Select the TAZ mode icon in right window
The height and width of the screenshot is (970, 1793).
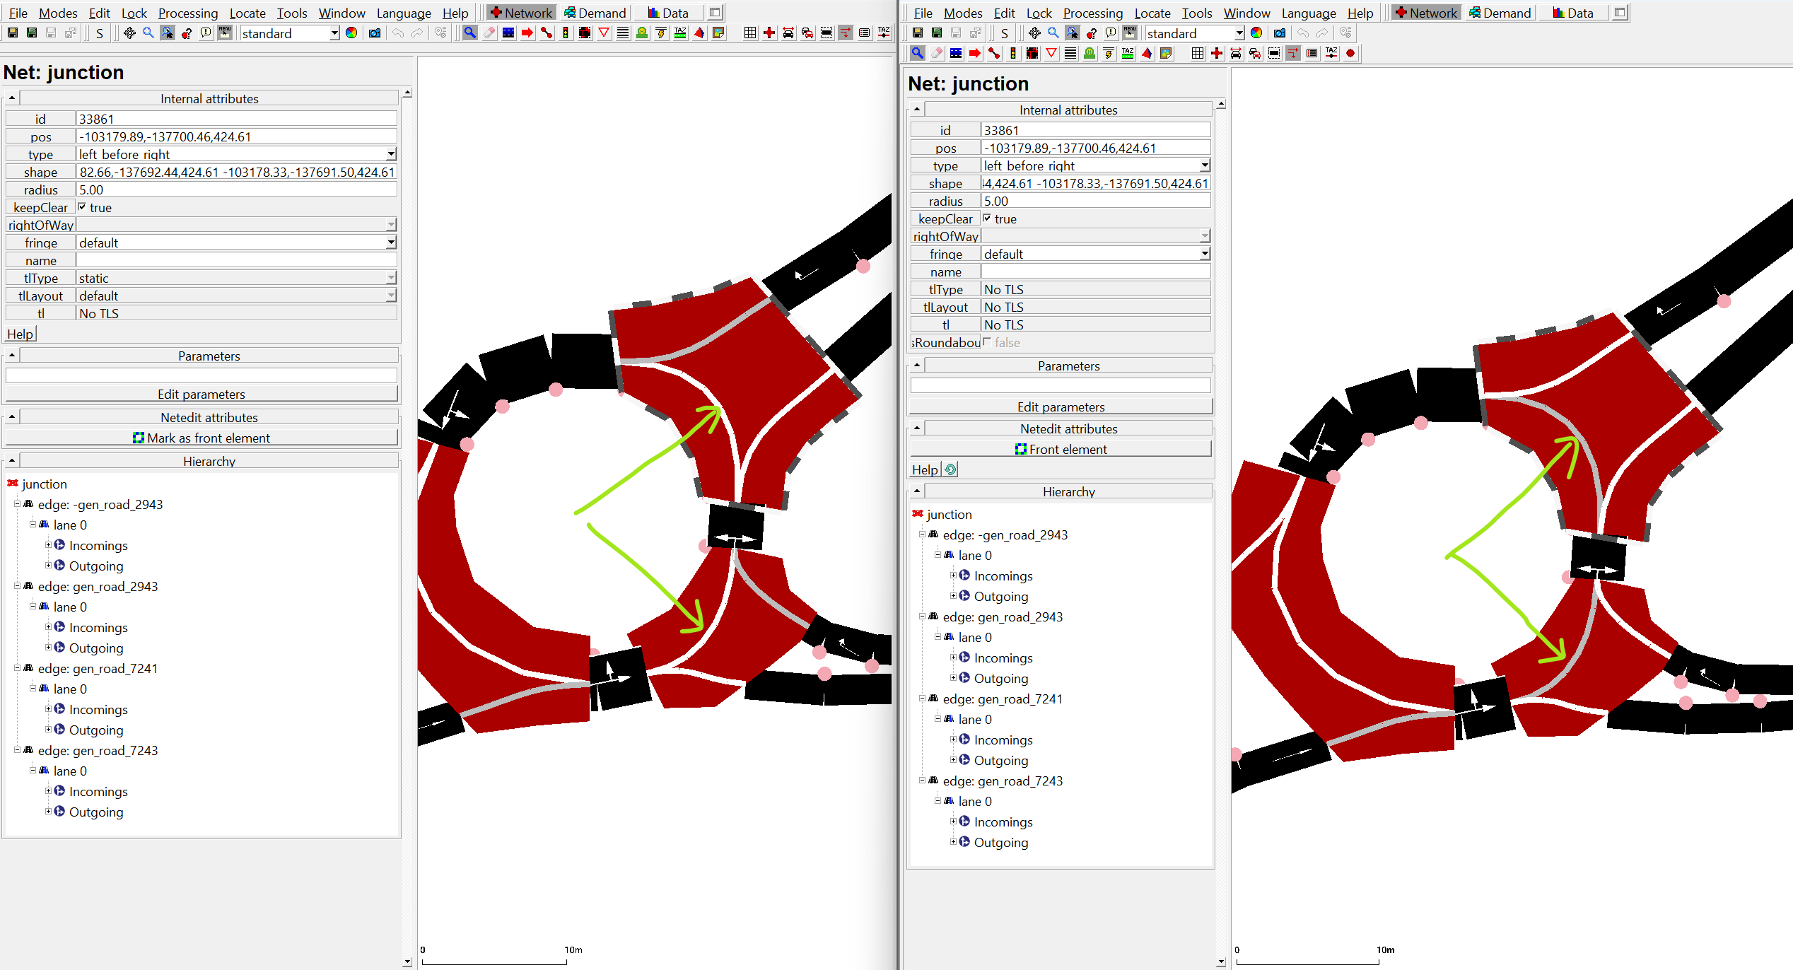pyautogui.click(x=1128, y=53)
